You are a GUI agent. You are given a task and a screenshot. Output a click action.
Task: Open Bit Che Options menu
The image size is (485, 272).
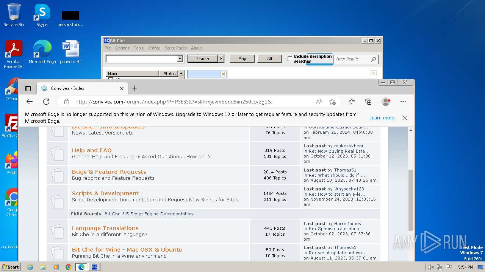coord(122,48)
